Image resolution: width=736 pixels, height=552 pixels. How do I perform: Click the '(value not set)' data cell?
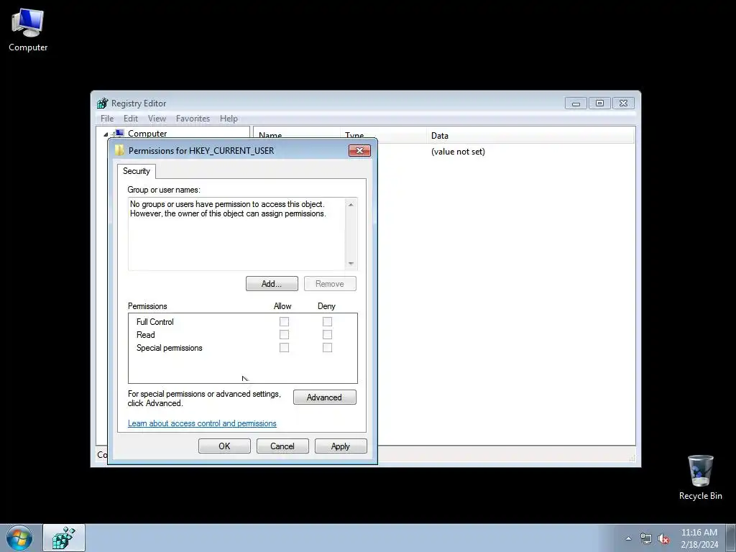tap(458, 152)
